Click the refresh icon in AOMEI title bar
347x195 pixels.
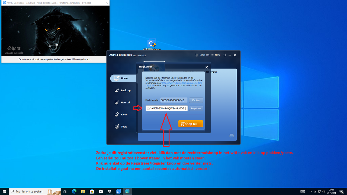pyautogui.click(x=225, y=55)
